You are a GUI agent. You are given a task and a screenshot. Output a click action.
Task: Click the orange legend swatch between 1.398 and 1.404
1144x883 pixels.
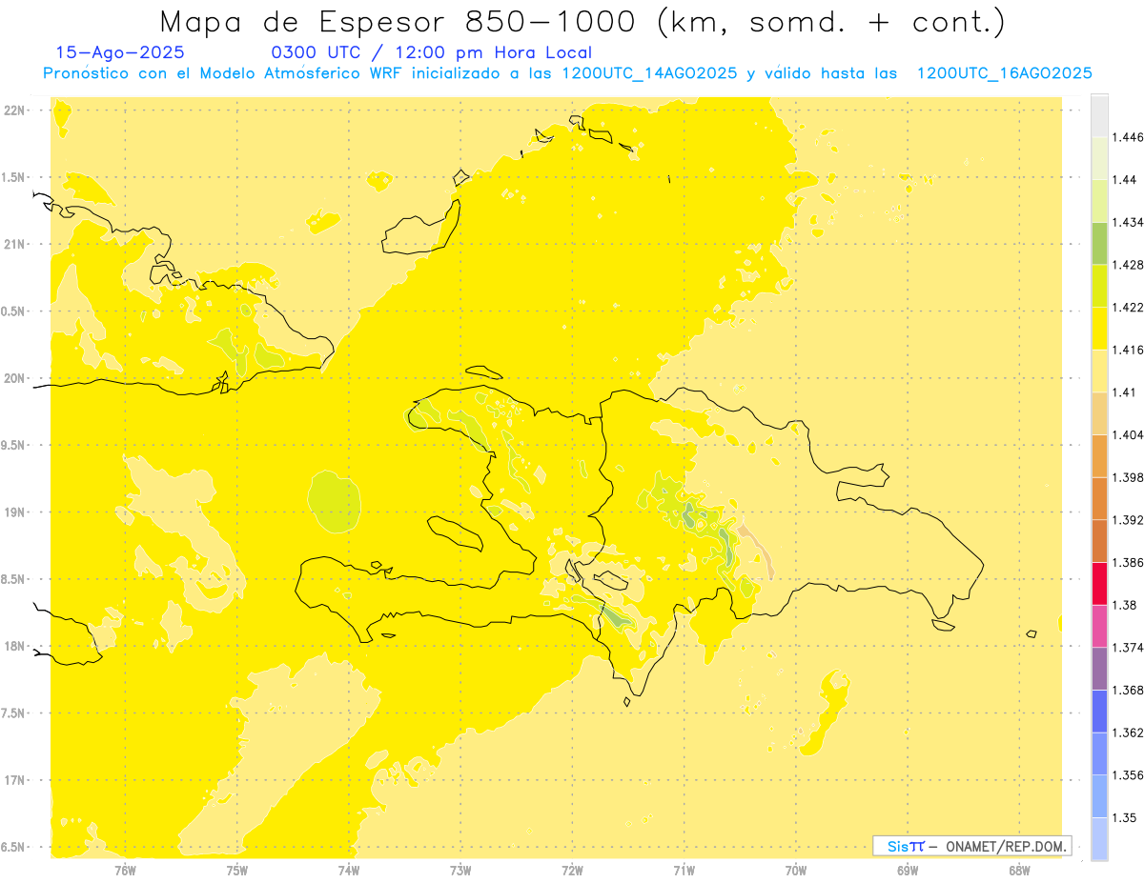tap(1099, 455)
